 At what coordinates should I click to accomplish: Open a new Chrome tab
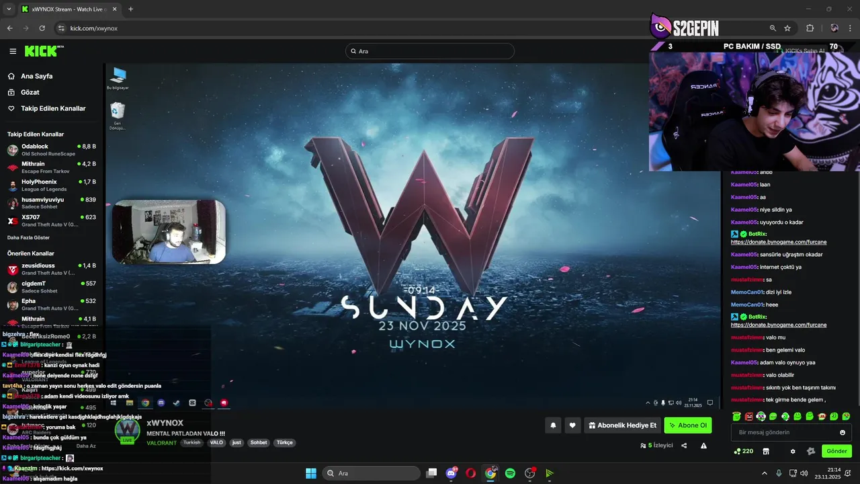[x=130, y=9]
